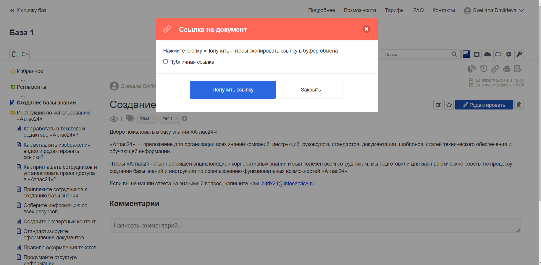
Task: Add document to favorites star button
Action: [x=449, y=105]
